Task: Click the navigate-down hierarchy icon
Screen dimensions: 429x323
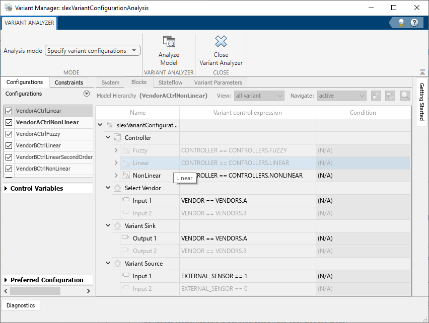Action: 390,95
